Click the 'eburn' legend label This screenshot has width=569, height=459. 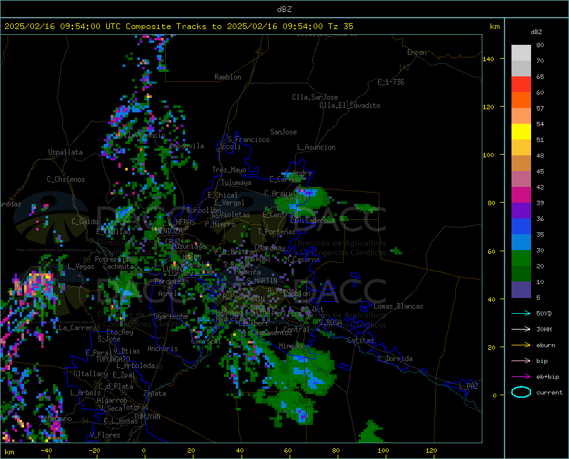(x=546, y=345)
